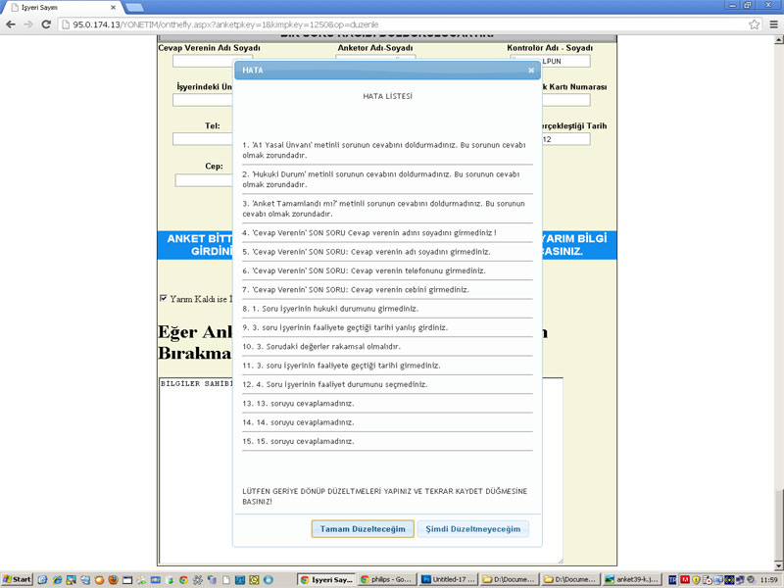
Task: Go back using the browser back arrow
Action: (x=11, y=24)
